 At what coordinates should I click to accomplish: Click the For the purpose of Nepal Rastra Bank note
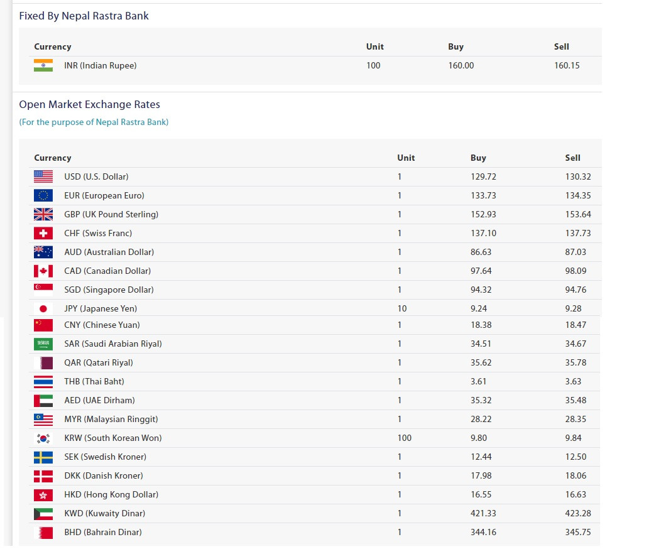[94, 122]
